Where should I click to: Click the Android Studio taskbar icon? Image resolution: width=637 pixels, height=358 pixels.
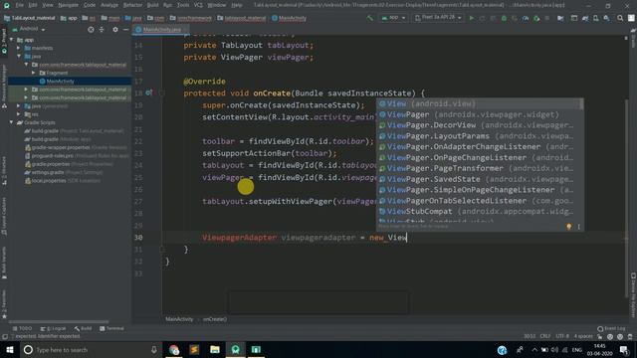[x=236, y=349]
